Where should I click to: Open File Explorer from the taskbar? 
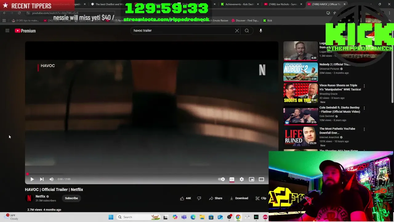tap(202, 217)
